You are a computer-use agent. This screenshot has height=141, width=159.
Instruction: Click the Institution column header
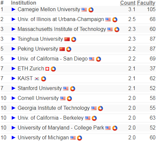click(24, 3)
